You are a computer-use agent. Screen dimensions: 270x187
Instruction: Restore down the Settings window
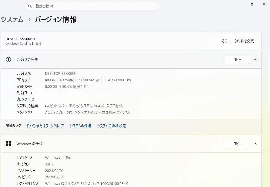click(252, 4)
